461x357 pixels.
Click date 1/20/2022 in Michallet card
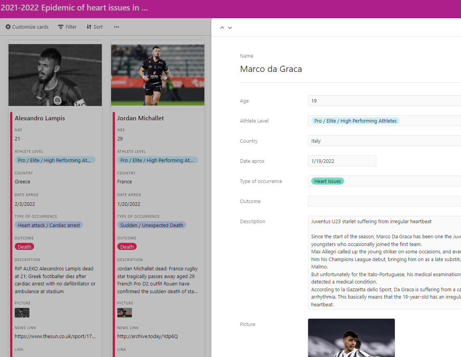(x=129, y=204)
